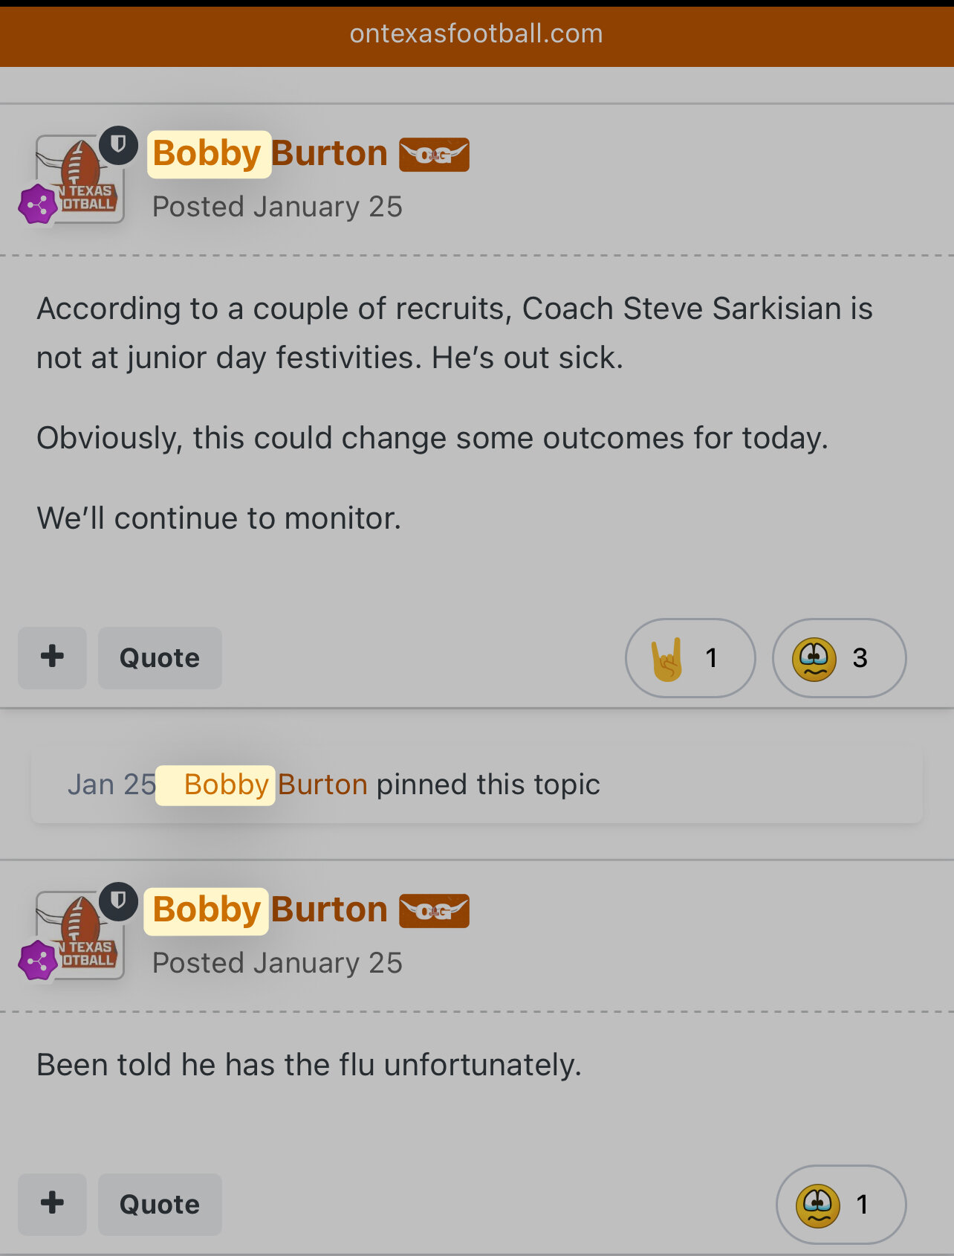Image resolution: width=954 pixels, height=1256 pixels.
Task: Click the shield moderator badge on second avatar
Action: (118, 901)
